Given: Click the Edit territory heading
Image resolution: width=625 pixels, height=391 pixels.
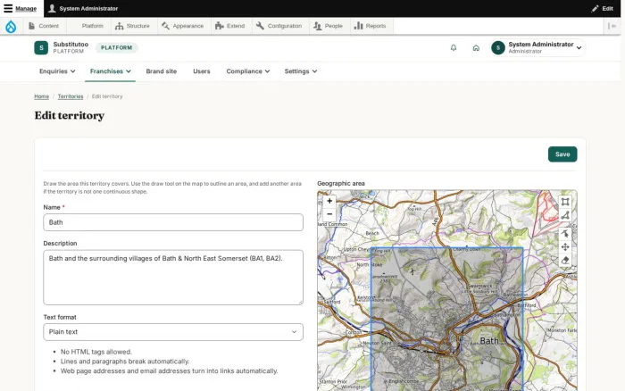Looking at the screenshot, I should click(70, 115).
